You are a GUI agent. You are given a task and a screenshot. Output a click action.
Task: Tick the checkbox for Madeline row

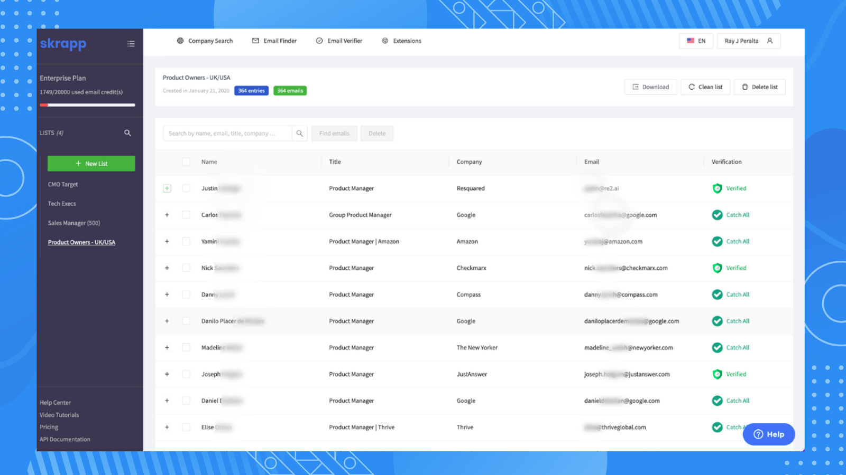(186, 348)
